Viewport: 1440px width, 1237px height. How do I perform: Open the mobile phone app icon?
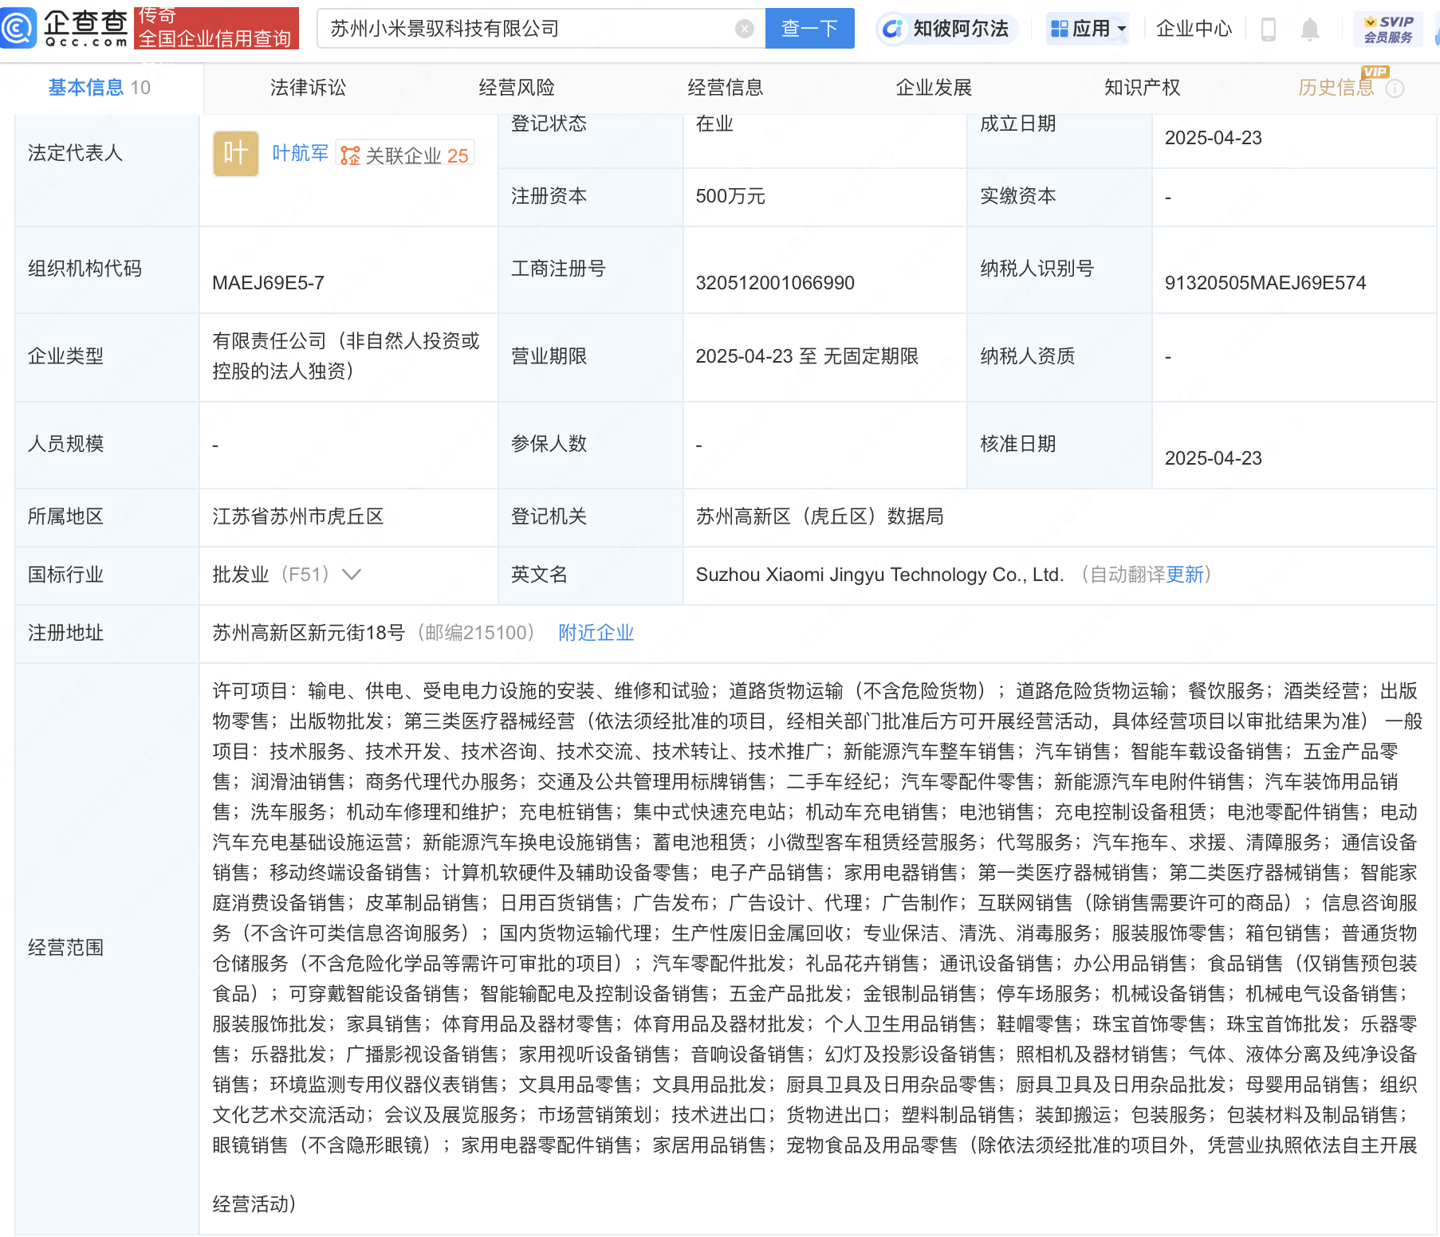(x=1268, y=29)
